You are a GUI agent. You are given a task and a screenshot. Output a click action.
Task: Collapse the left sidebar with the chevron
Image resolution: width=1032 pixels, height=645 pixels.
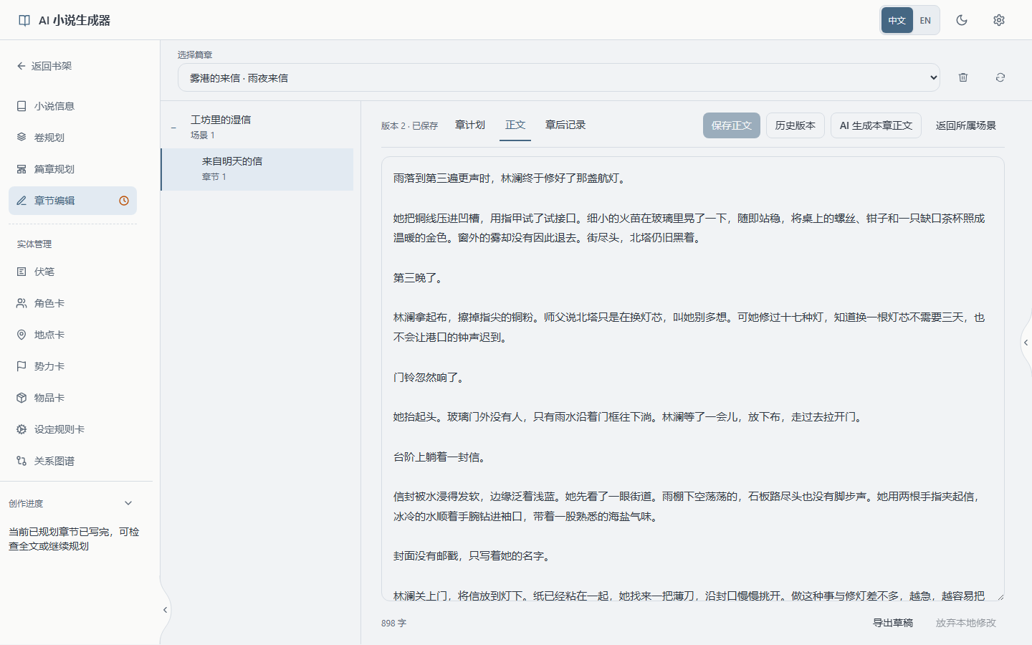click(x=165, y=610)
